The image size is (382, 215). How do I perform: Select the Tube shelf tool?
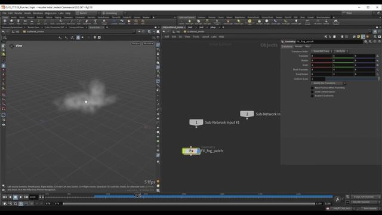pos(19,21)
